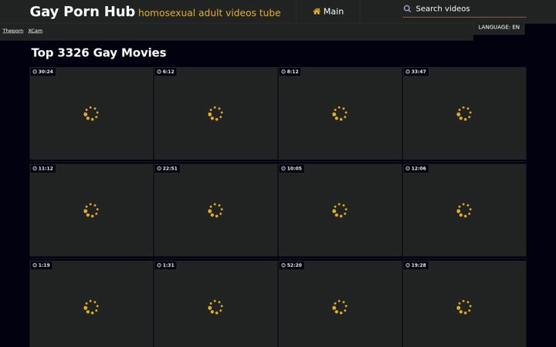Screen dimensions: 556x347
Task: Open the video thumbnail with duration 33:47
Action: tap(465, 113)
